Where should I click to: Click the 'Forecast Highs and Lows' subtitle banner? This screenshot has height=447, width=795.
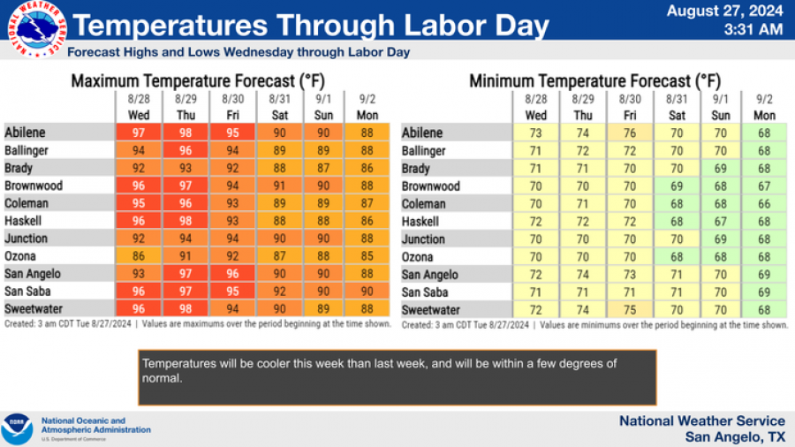click(x=238, y=52)
